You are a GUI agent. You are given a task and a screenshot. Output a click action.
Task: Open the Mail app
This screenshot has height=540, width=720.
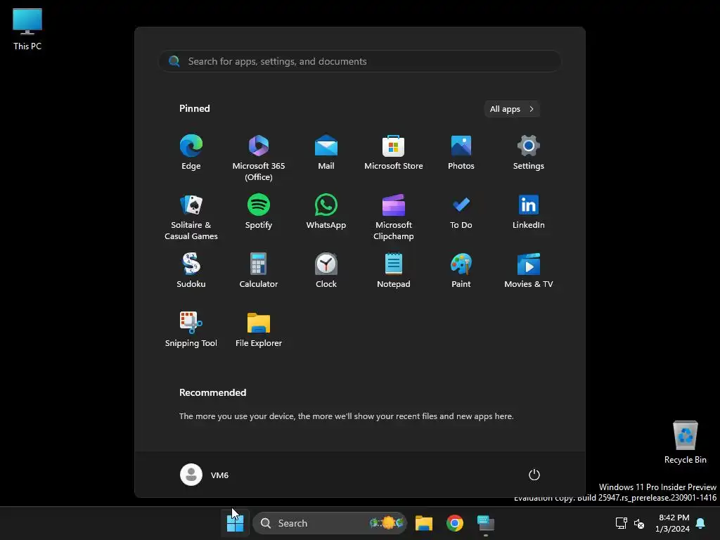click(326, 152)
